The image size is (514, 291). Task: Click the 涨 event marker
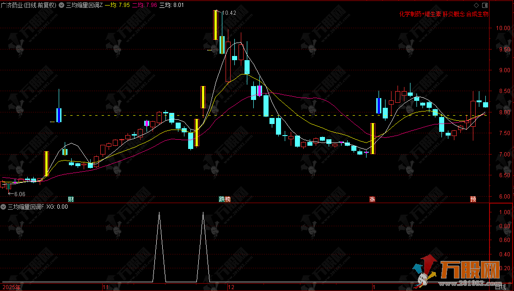pyautogui.click(x=372, y=199)
